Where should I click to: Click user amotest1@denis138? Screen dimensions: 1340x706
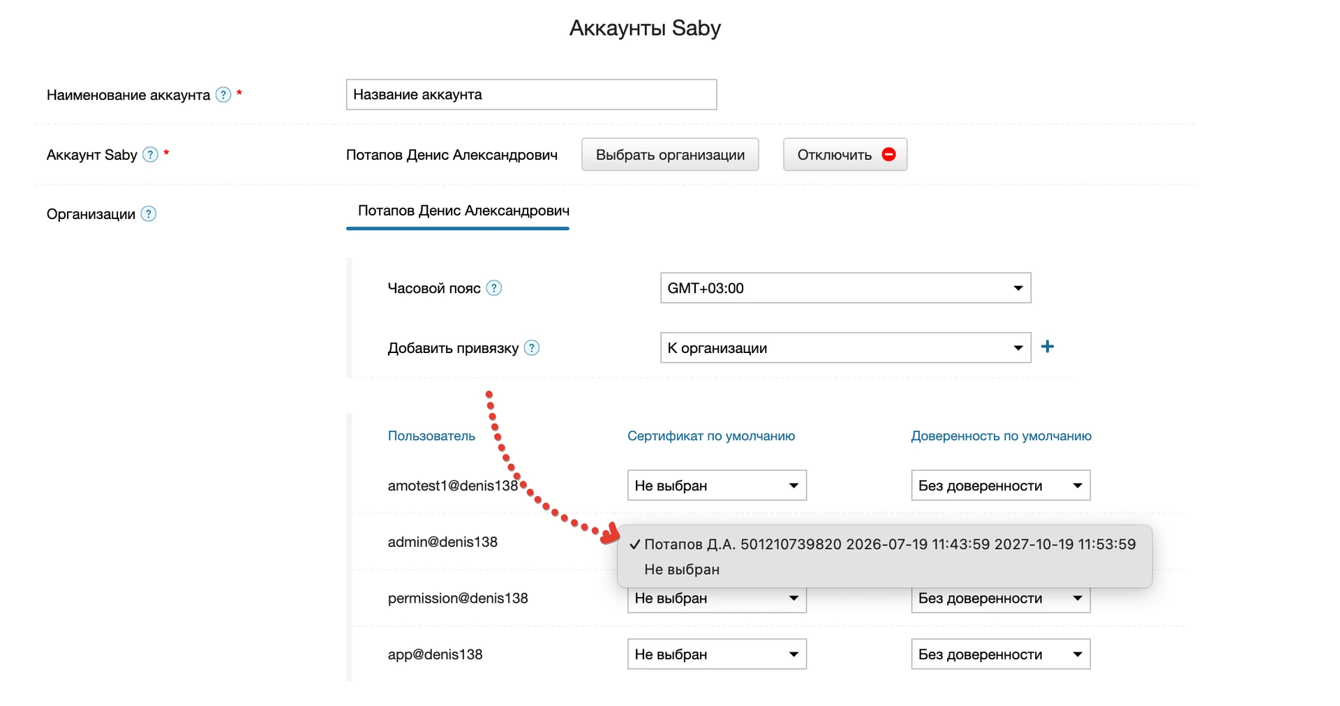click(x=453, y=486)
